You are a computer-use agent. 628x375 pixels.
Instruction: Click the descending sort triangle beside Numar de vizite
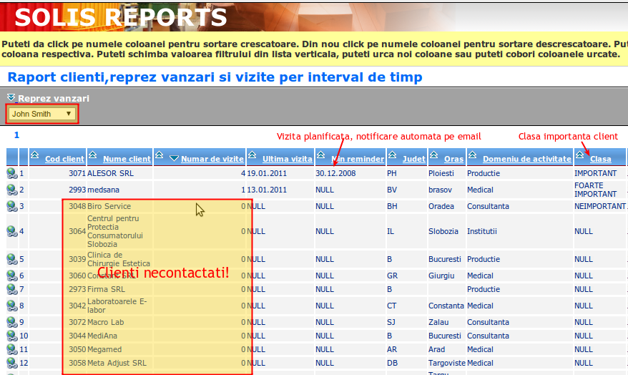174,158
